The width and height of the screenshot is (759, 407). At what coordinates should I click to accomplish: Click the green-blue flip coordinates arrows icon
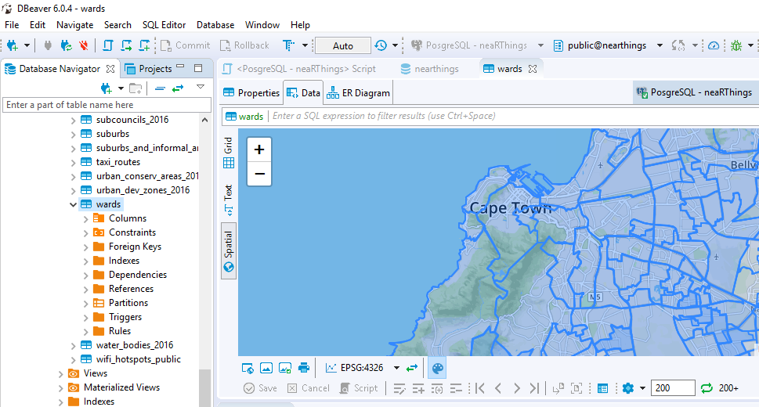tap(412, 369)
